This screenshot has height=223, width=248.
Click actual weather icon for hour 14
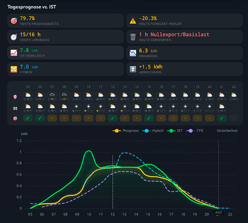(137, 107)
